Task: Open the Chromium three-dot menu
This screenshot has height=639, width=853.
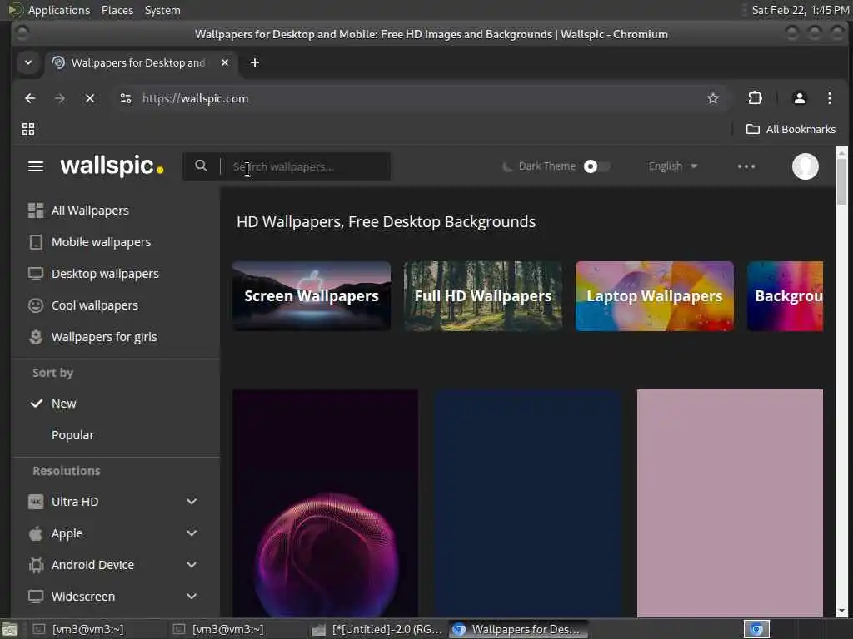Action: [829, 98]
